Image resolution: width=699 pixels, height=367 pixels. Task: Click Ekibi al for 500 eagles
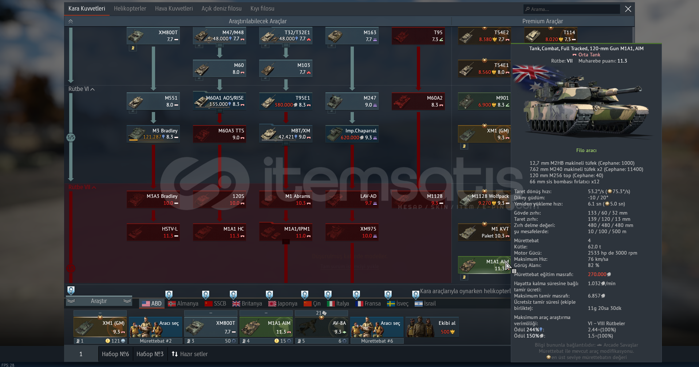coord(432,327)
